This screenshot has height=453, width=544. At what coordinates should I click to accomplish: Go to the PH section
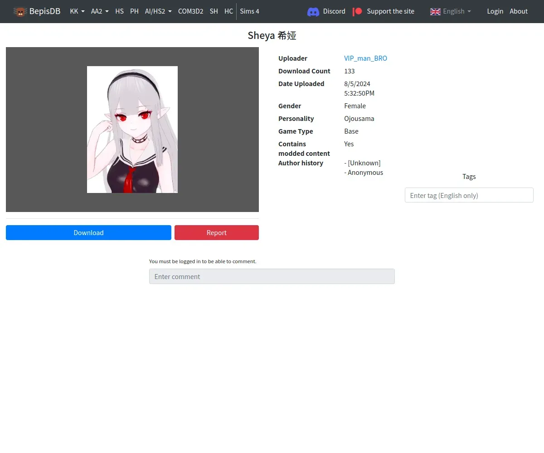(x=134, y=11)
